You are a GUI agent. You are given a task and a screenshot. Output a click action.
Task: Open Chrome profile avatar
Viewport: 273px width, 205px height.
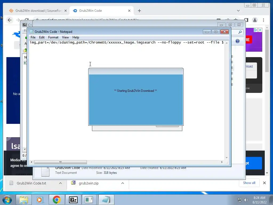(255, 20)
